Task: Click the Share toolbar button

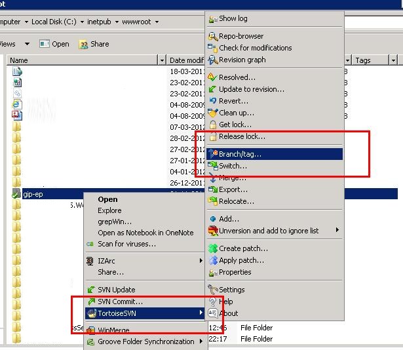Action: coord(94,44)
